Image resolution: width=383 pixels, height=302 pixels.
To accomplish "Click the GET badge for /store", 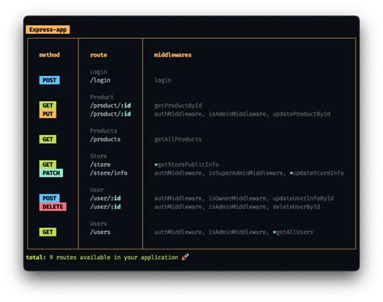I will (x=48, y=165).
